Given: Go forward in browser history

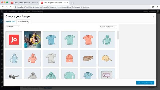Looking at the screenshot, I should (x=7, y=7).
